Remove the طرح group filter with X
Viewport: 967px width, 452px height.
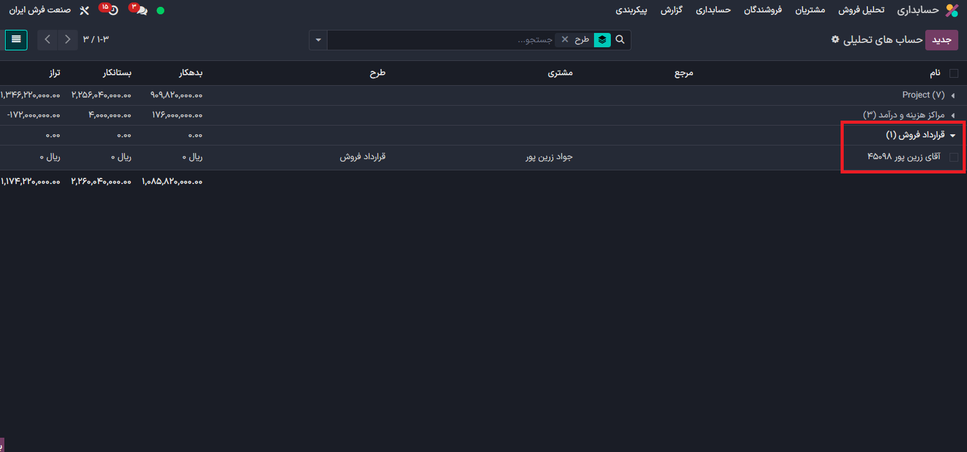coord(565,40)
